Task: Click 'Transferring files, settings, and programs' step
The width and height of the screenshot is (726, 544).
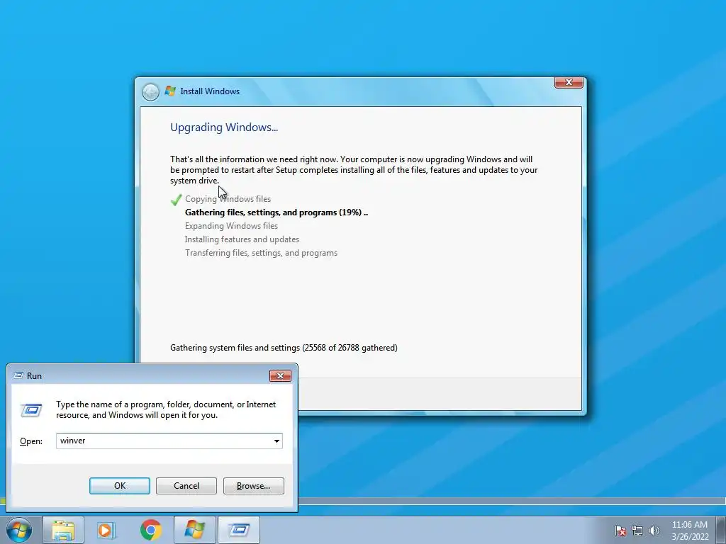Action: click(x=261, y=253)
